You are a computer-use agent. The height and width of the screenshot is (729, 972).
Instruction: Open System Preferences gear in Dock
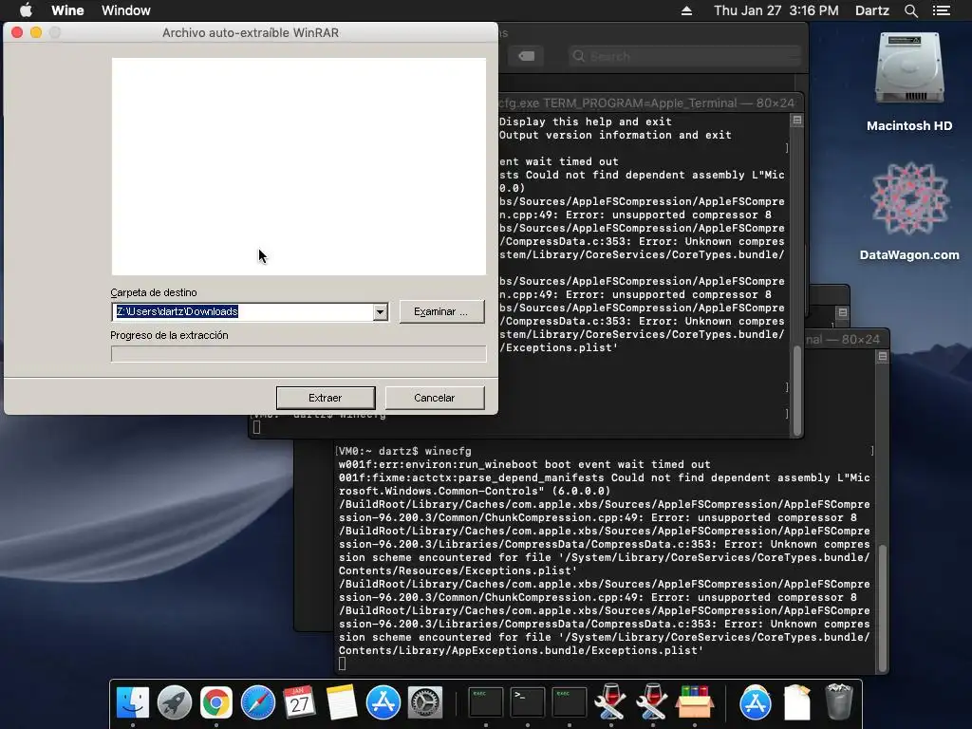(x=425, y=702)
